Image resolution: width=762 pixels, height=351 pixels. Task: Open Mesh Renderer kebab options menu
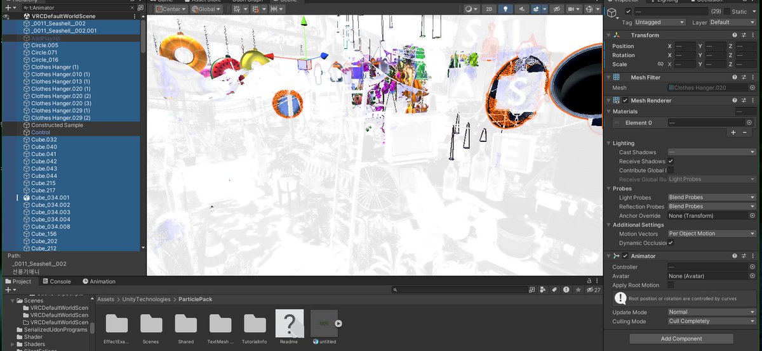754,101
